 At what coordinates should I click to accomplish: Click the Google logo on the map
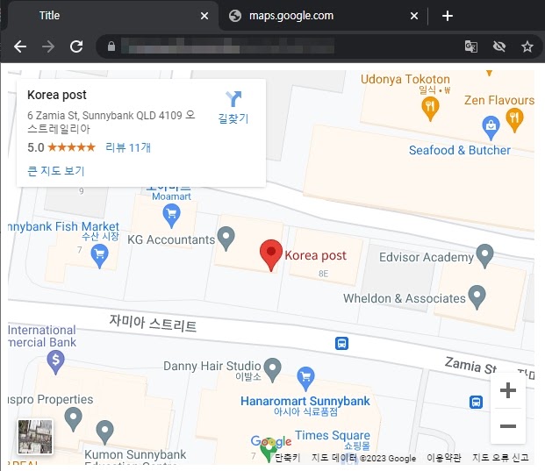tap(271, 441)
